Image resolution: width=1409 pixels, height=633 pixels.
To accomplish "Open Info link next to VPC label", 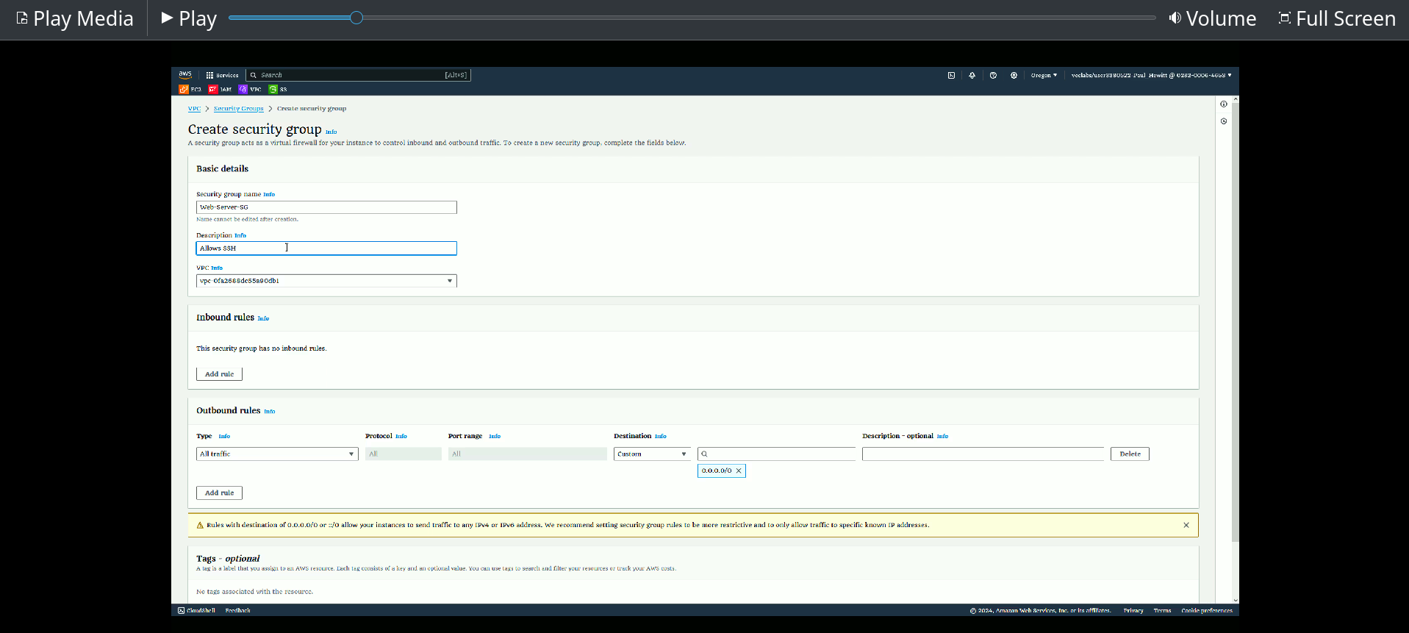I will pyautogui.click(x=217, y=268).
